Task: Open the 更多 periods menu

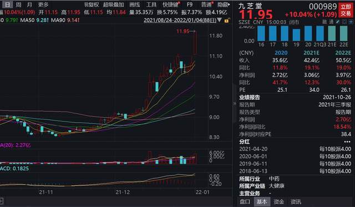Action: 43,4
